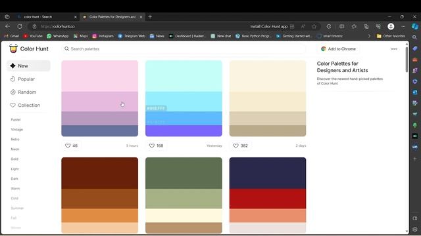This screenshot has height=236, width=421.
Task: Open the Maps bookmark
Action: (x=80, y=36)
